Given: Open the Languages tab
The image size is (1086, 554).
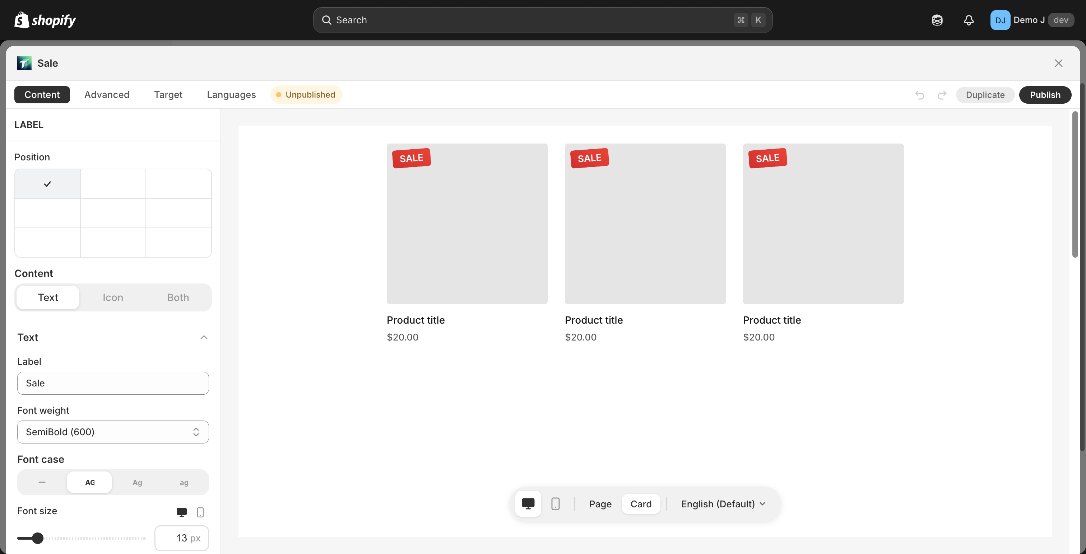Looking at the screenshot, I should click(231, 94).
